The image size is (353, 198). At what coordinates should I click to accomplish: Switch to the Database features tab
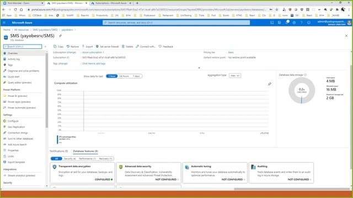pos(85,151)
